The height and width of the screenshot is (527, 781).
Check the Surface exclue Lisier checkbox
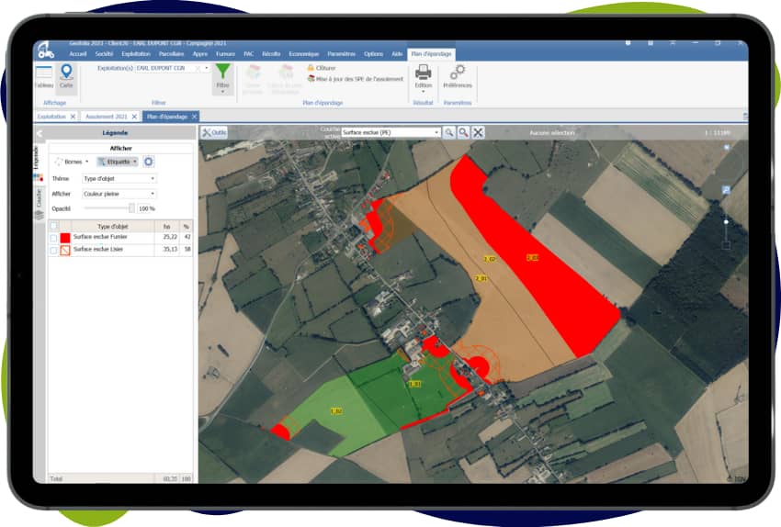pyautogui.click(x=54, y=251)
